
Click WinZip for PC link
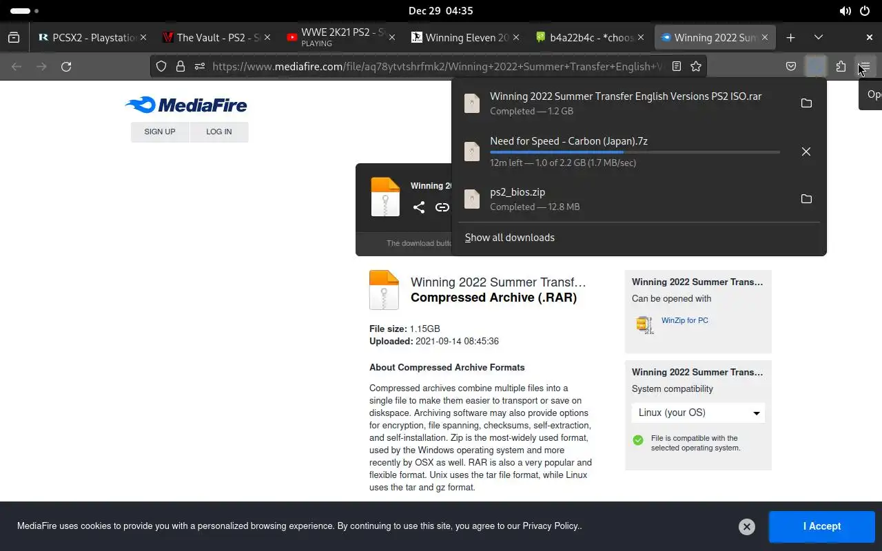click(x=685, y=320)
